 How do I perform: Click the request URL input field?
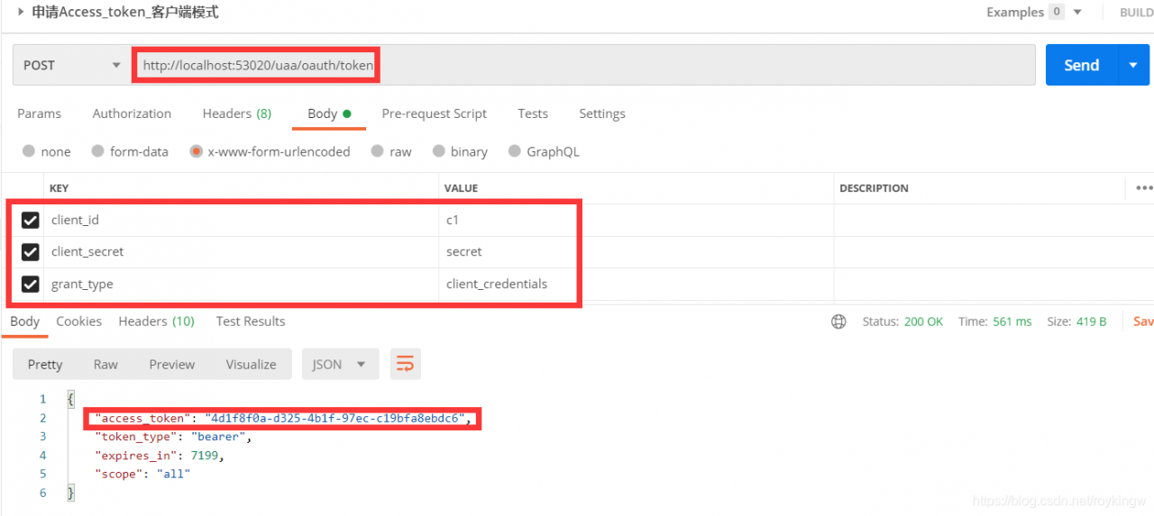click(583, 65)
